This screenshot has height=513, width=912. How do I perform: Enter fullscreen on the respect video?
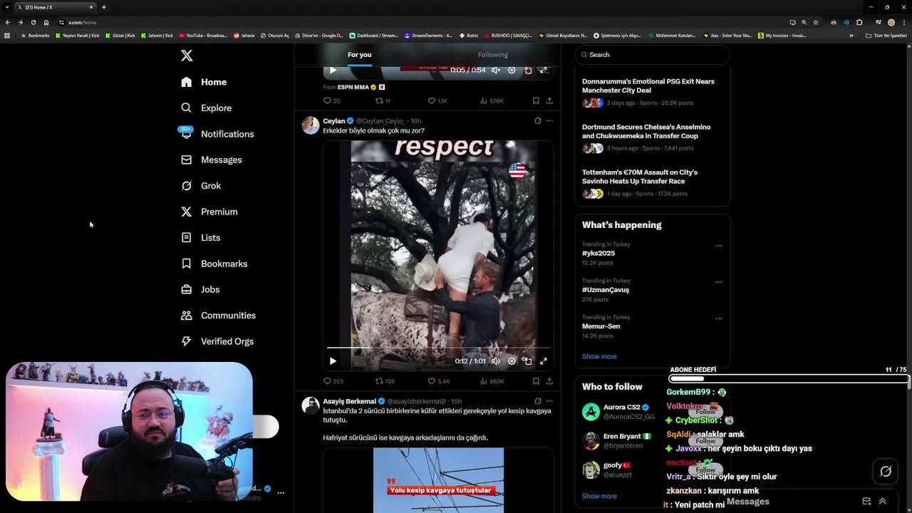(544, 361)
